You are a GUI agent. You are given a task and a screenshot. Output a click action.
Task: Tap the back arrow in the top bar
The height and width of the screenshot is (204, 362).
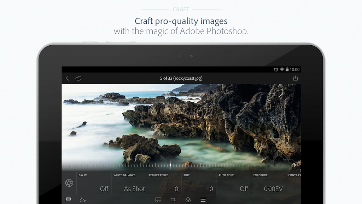[68, 78]
